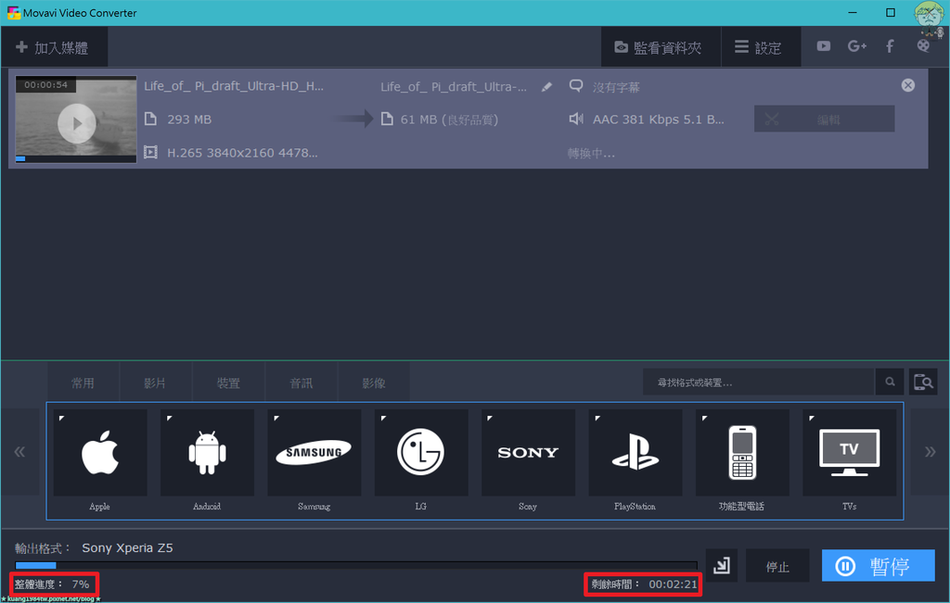Image resolution: width=950 pixels, height=603 pixels.
Task: Open the YouTube icon link
Action: (824, 46)
